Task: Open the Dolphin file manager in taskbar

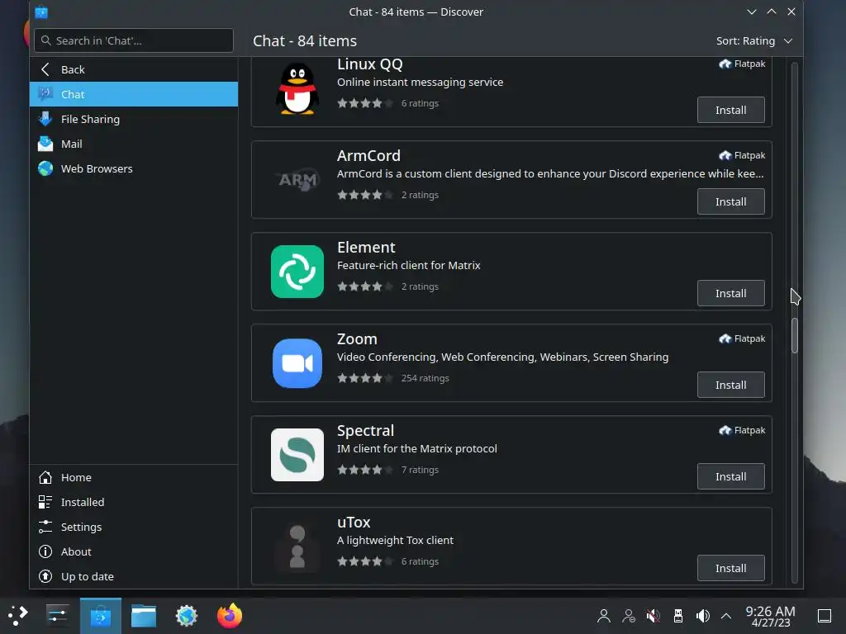Action: tap(144, 616)
